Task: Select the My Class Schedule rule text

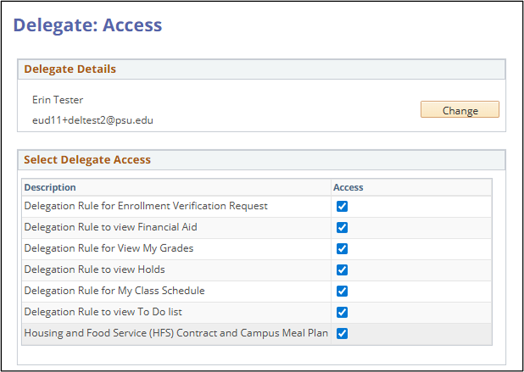Action: [x=114, y=291]
